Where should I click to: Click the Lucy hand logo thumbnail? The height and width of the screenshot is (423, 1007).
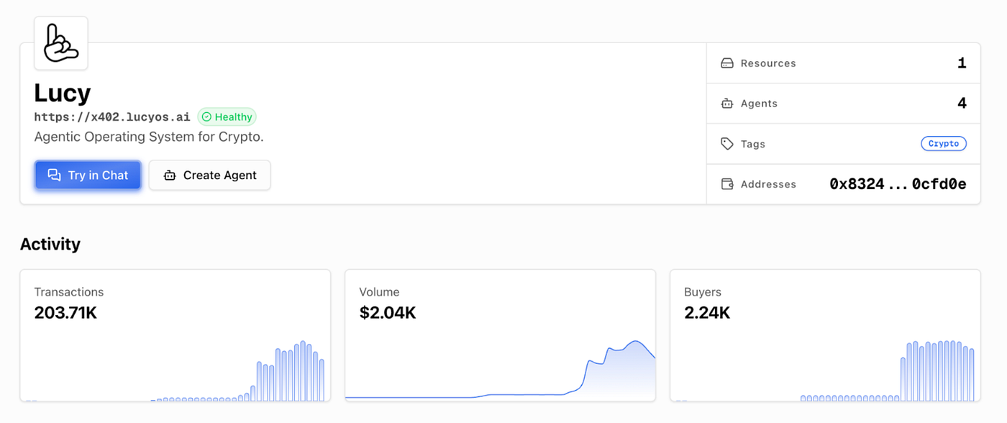[x=61, y=43]
